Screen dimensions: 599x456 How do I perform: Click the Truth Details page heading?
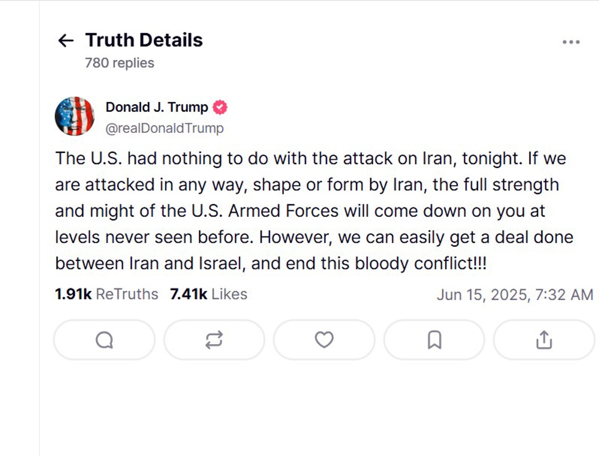point(144,40)
